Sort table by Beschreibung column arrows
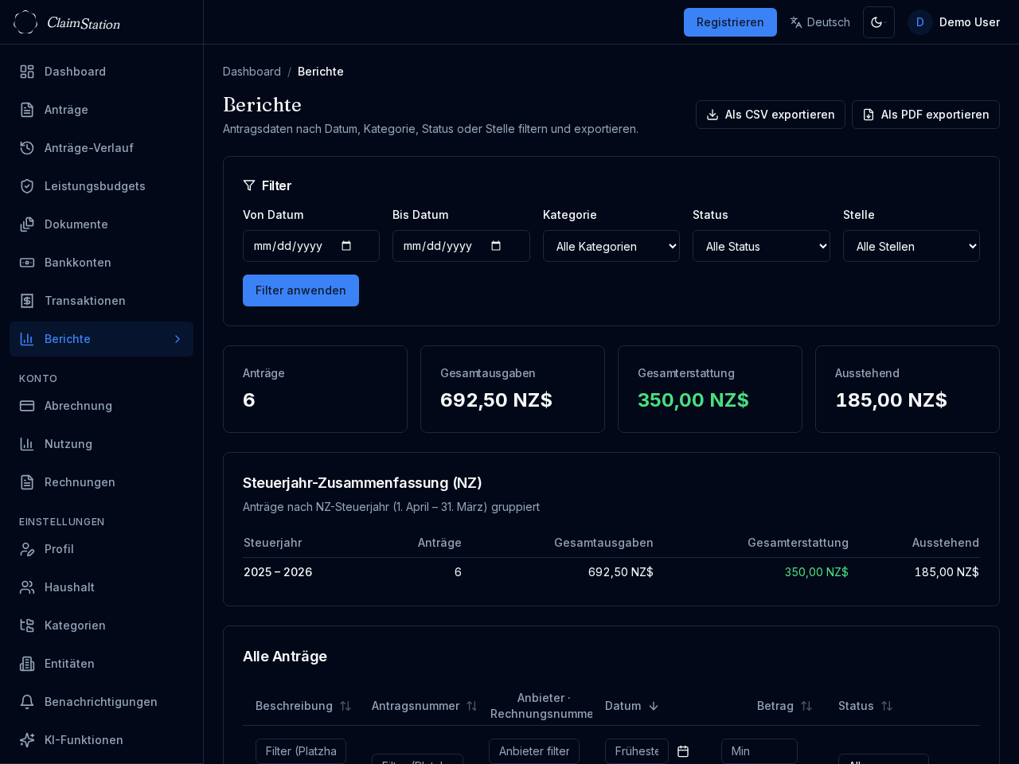 346,706
